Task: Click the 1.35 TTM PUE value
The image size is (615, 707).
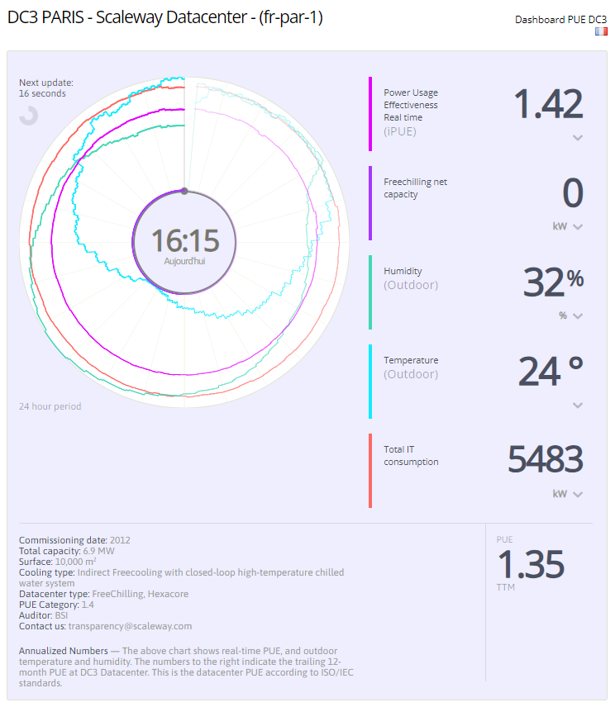Action: tap(531, 564)
